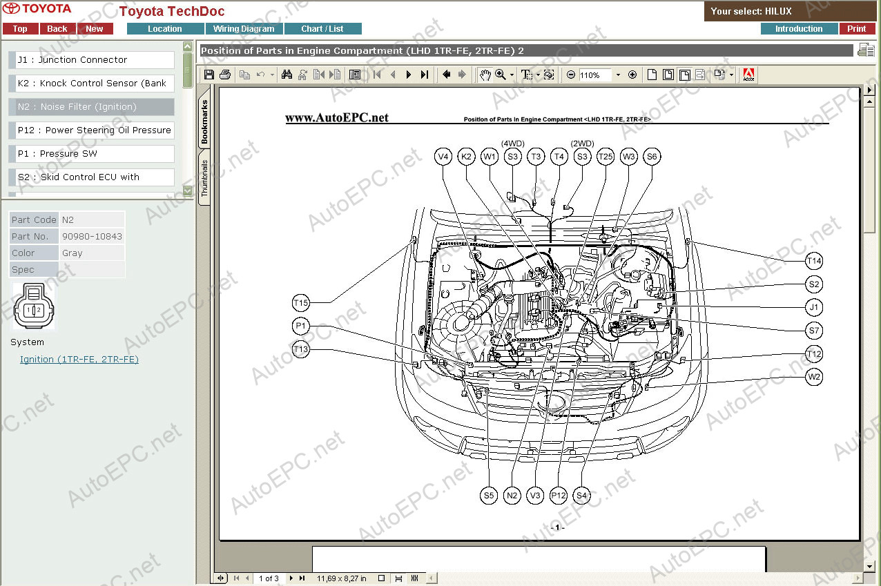
Task: Select N2 : Noise Filter (Ignition) item
Action: coord(92,107)
